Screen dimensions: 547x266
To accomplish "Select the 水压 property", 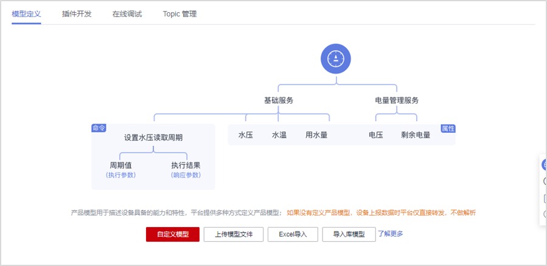I will pyautogui.click(x=246, y=135).
